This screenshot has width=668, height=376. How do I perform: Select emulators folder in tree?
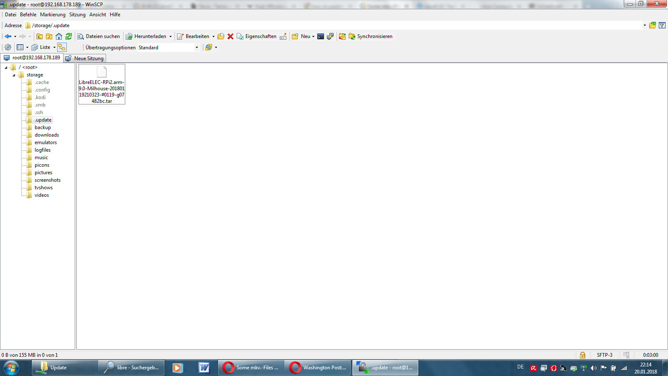click(46, 142)
